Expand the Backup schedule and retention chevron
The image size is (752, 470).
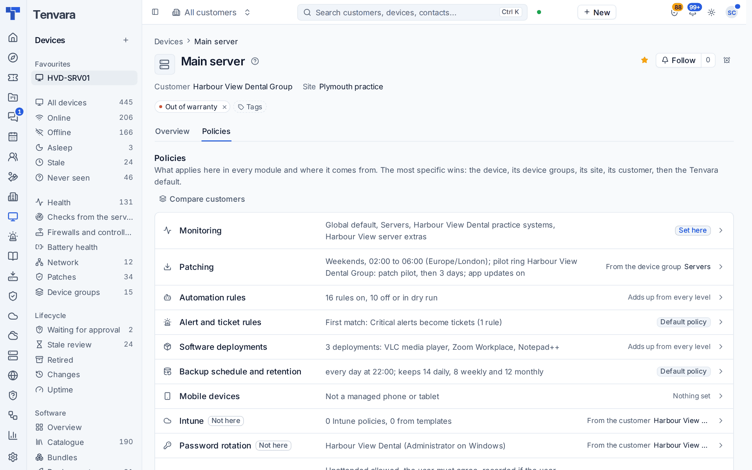coord(721,371)
